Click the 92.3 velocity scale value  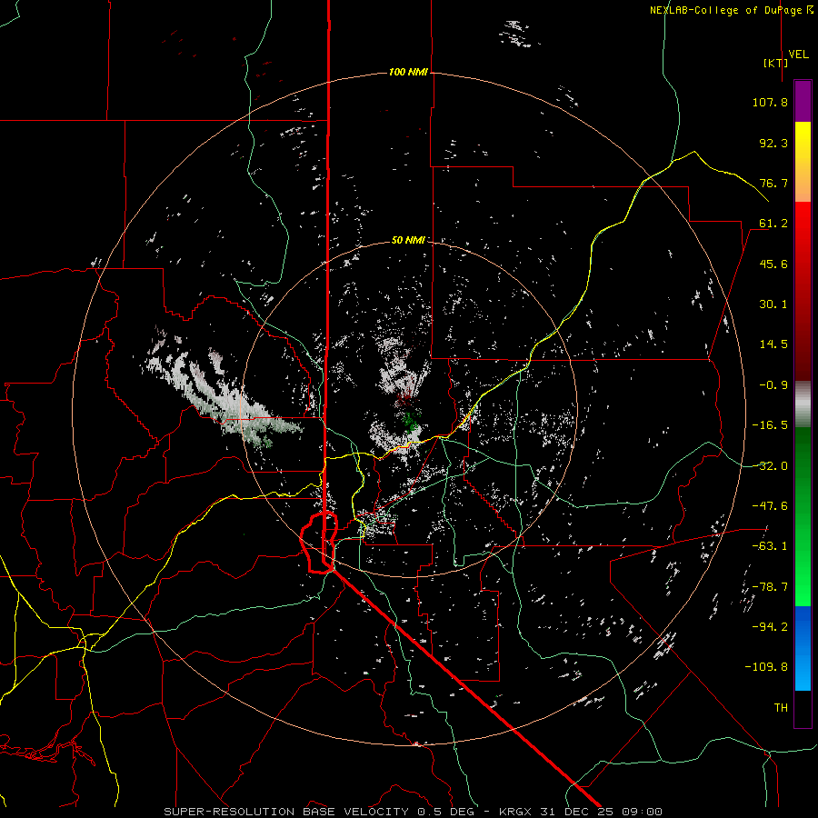click(773, 143)
